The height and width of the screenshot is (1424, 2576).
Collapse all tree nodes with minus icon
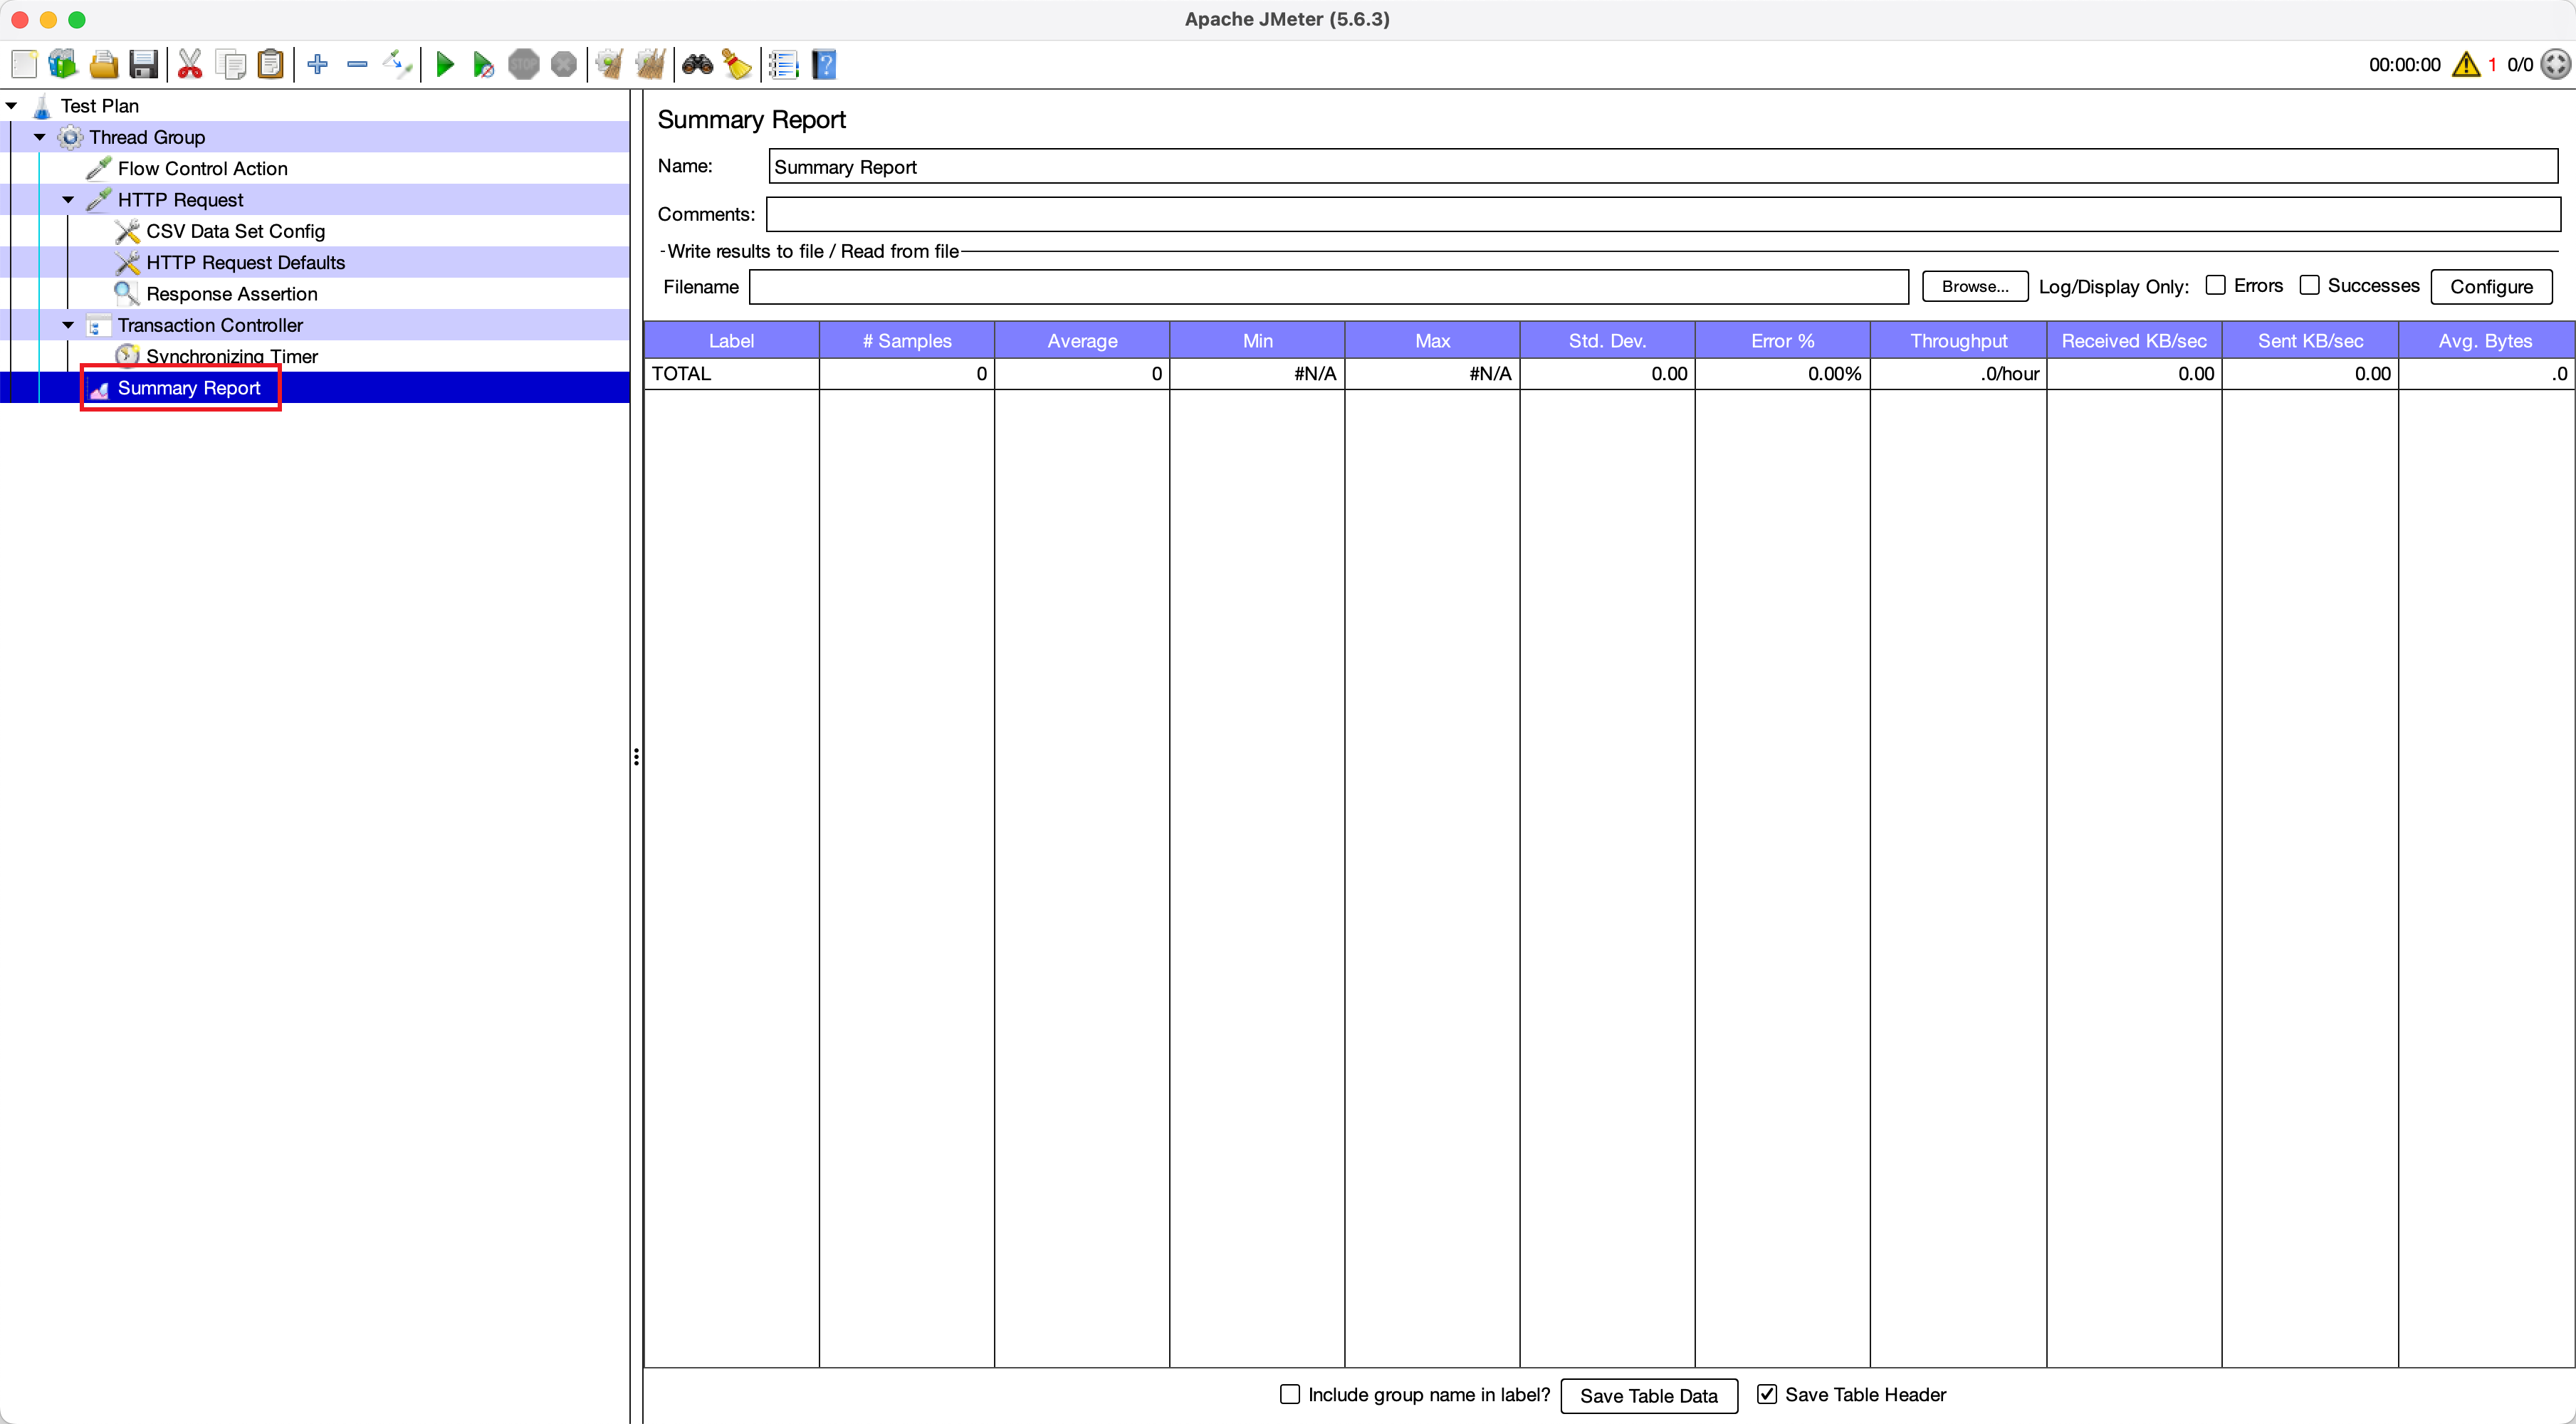357,65
